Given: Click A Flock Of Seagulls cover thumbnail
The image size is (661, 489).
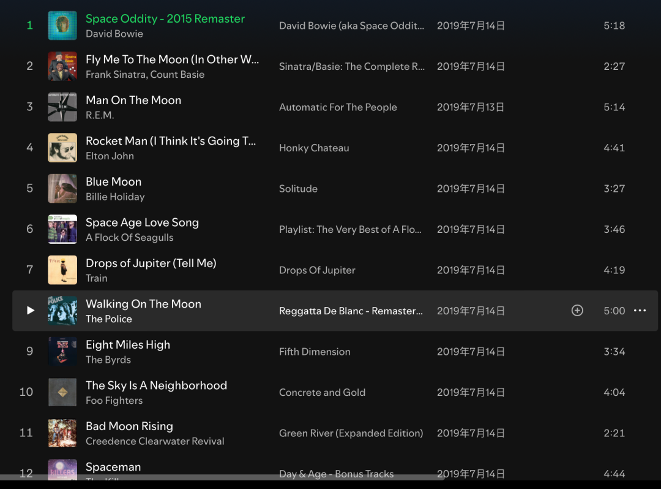Looking at the screenshot, I should (62, 229).
